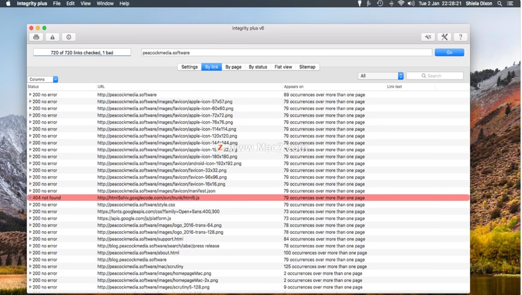This screenshot has height=295, width=522.
Task: Click the warning triangle toolbar icon
Action: click(52, 37)
